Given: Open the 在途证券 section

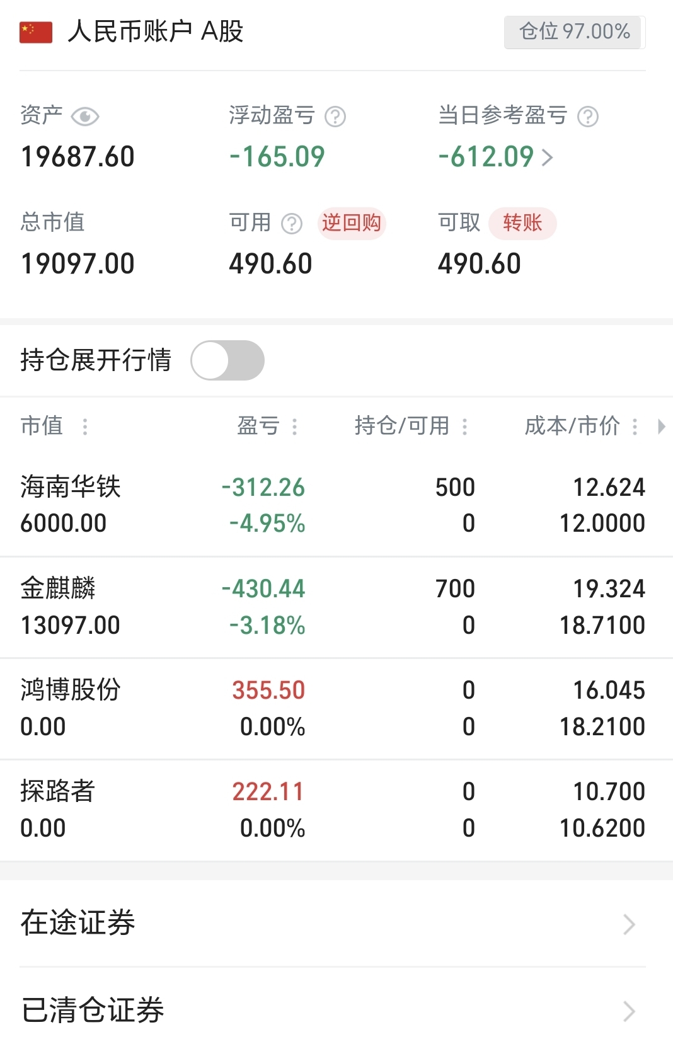Looking at the screenshot, I should coord(336,923).
